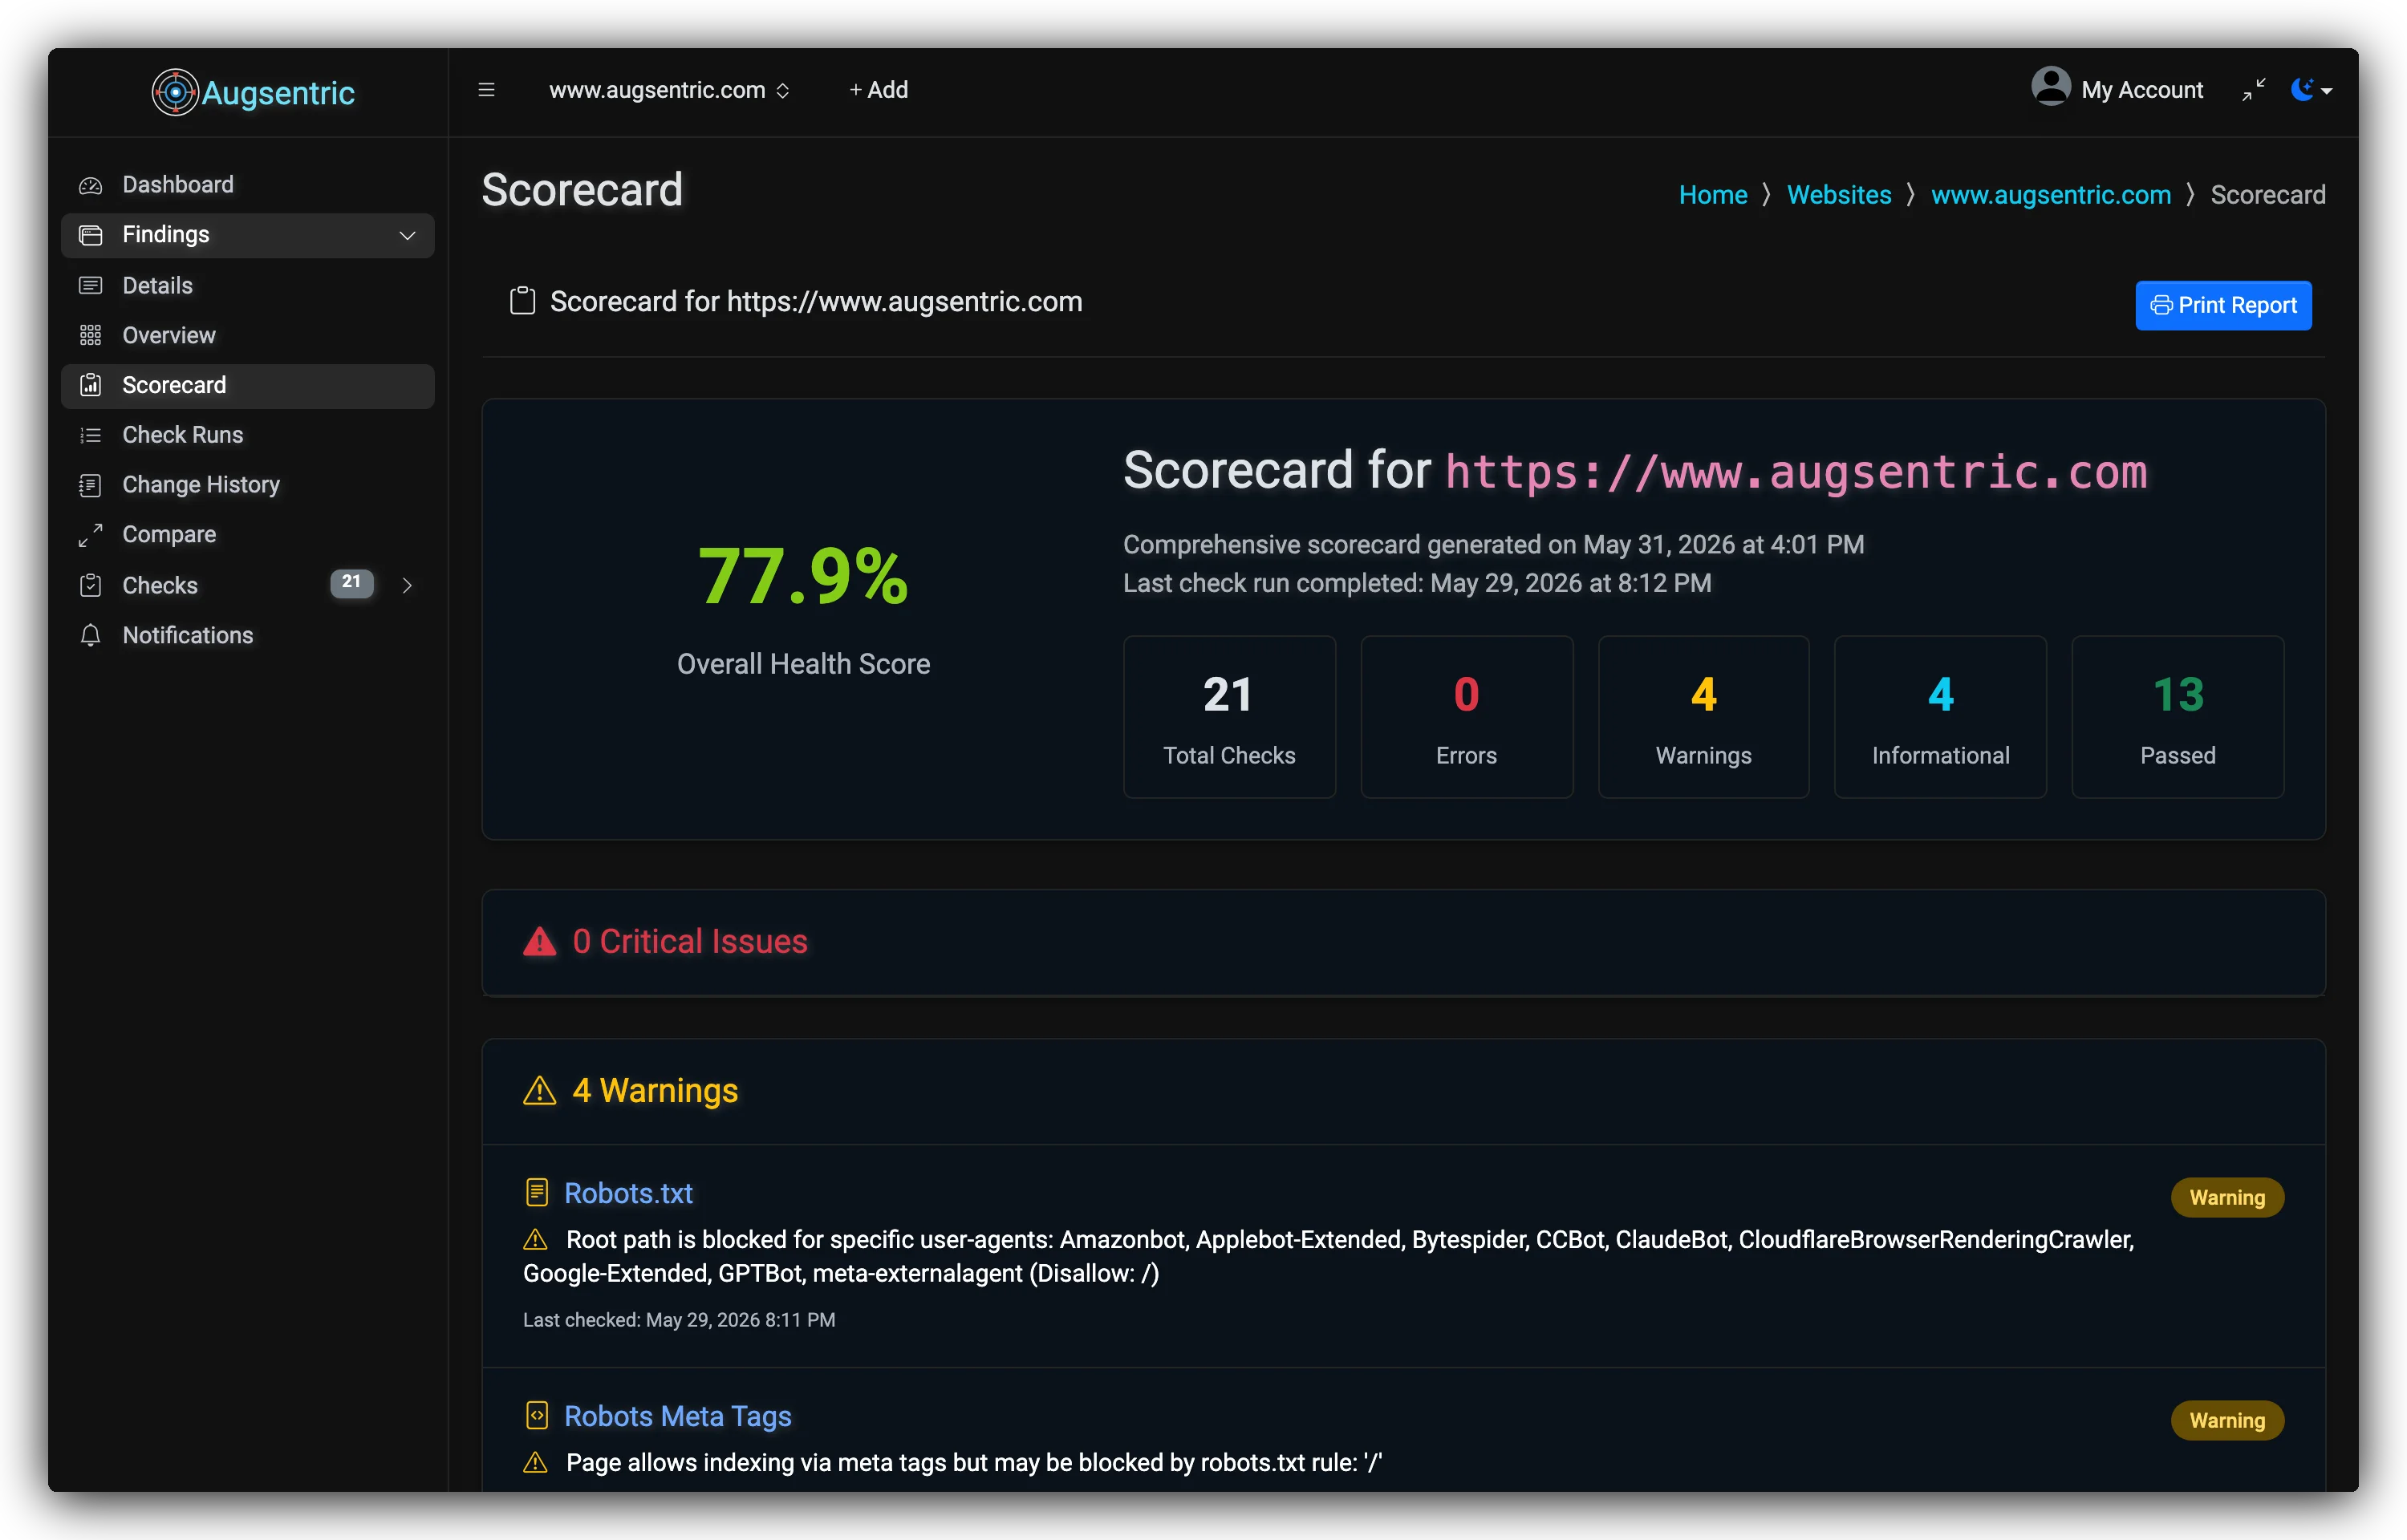Click the Warning badge for Robots.txt
Image resolution: width=2407 pixels, height=1540 pixels.
2227,1197
